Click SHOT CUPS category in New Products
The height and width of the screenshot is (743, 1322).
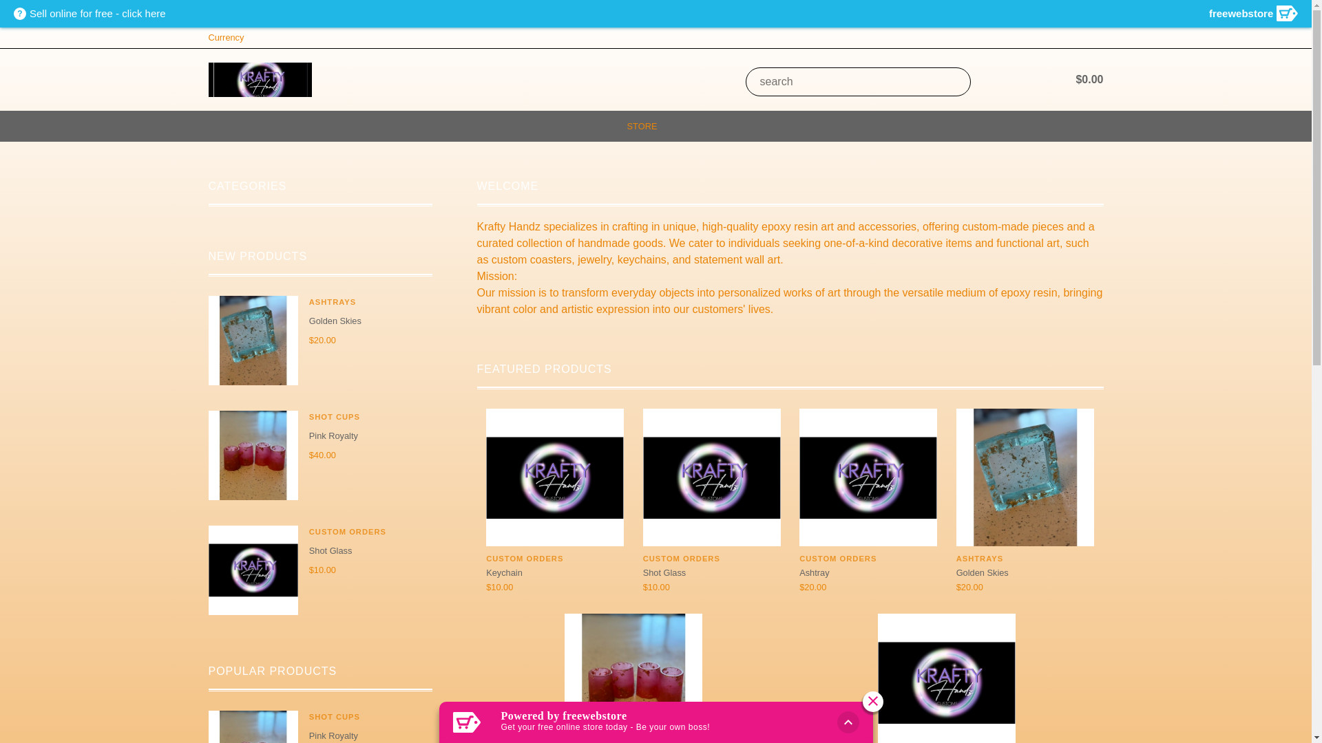click(334, 417)
